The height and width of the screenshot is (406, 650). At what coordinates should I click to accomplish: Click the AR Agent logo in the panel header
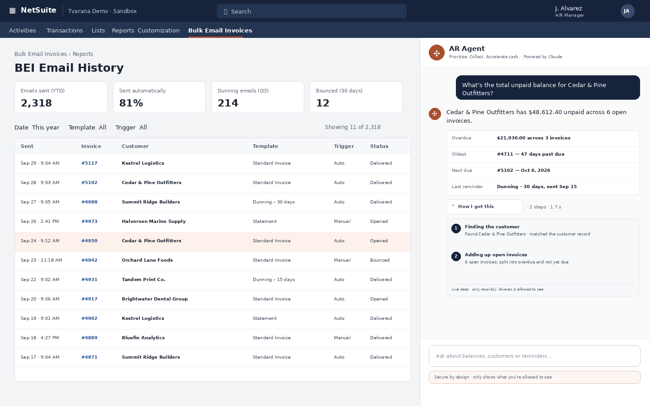click(x=436, y=53)
